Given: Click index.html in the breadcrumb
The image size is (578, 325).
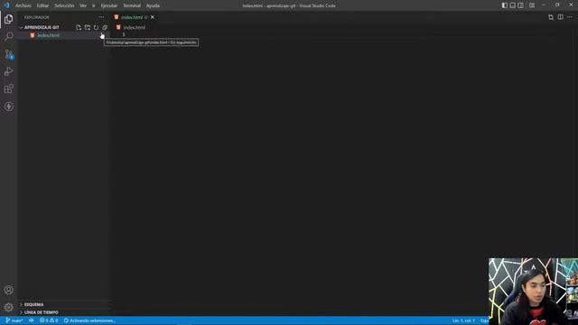Looking at the screenshot, I should 135,27.
